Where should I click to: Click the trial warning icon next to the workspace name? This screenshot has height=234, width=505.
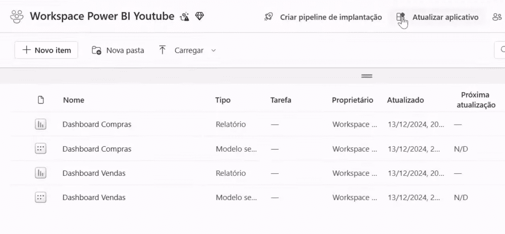pyautogui.click(x=185, y=16)
